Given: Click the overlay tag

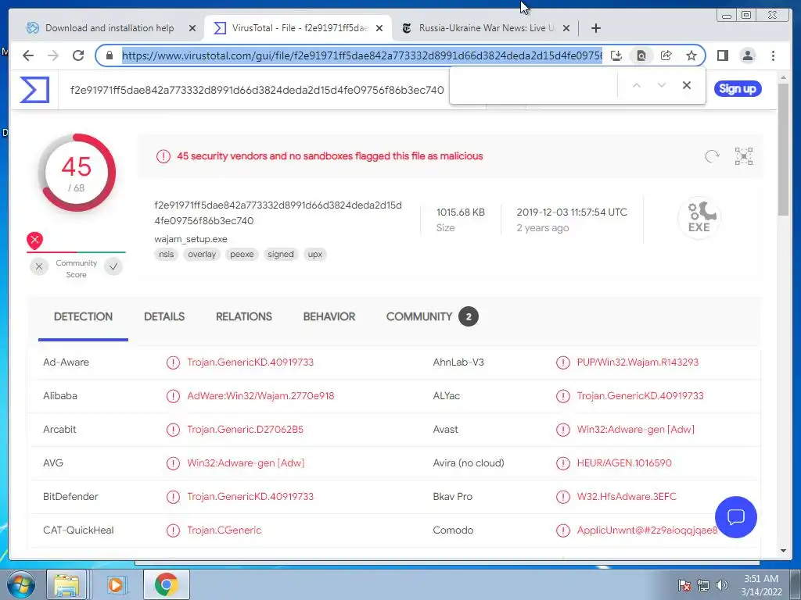Looking at the screenshot, I should tap(202, 254).
